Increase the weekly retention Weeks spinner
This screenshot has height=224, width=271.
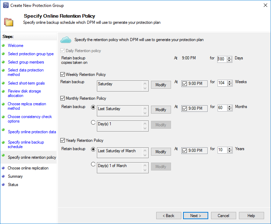[230, 82]
